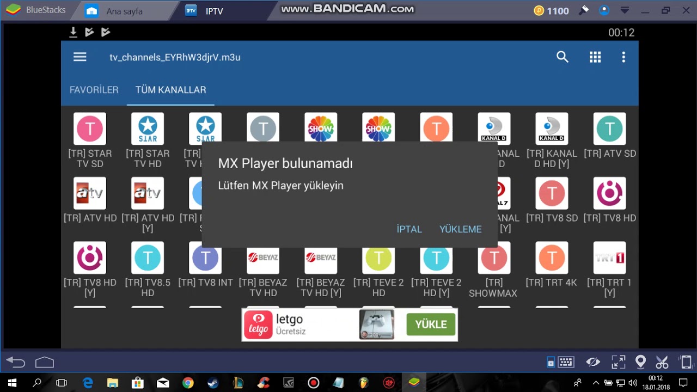
Task: Click the BlueStacks coin balance 1100
Action: click(x=552, y=11)
